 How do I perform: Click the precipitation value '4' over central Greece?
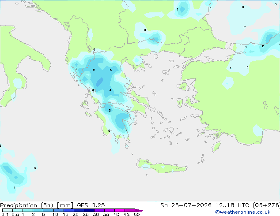click(110, 90)
